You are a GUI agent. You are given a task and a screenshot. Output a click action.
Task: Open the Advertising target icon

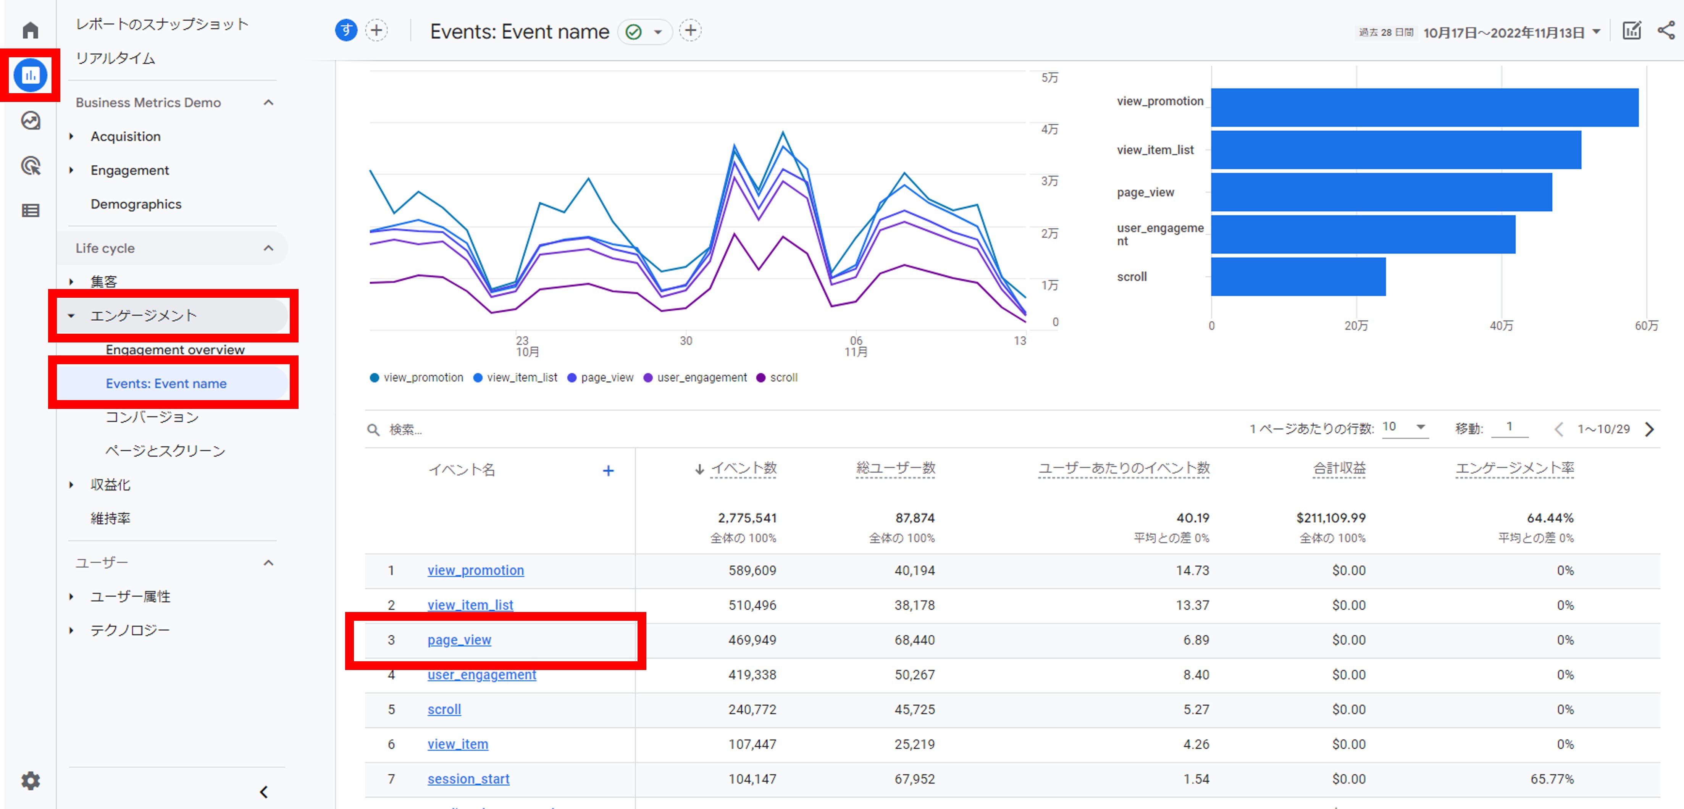[30, 165]
